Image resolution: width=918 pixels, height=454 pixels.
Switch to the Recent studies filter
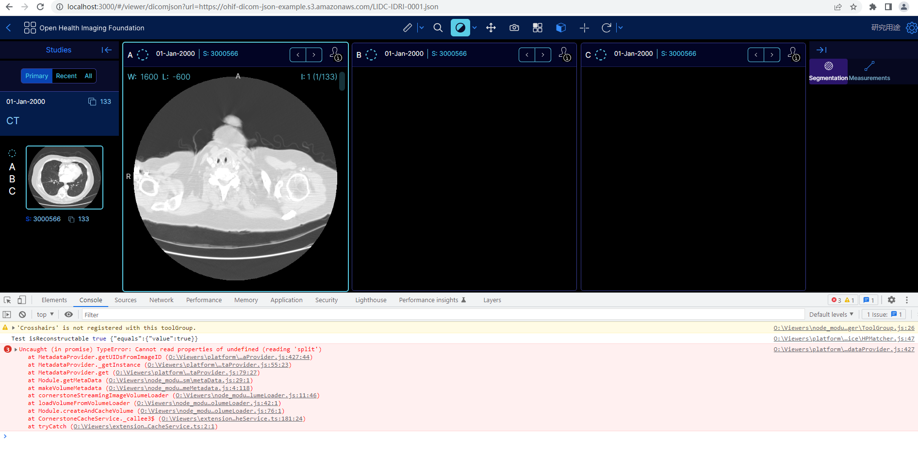66,76
